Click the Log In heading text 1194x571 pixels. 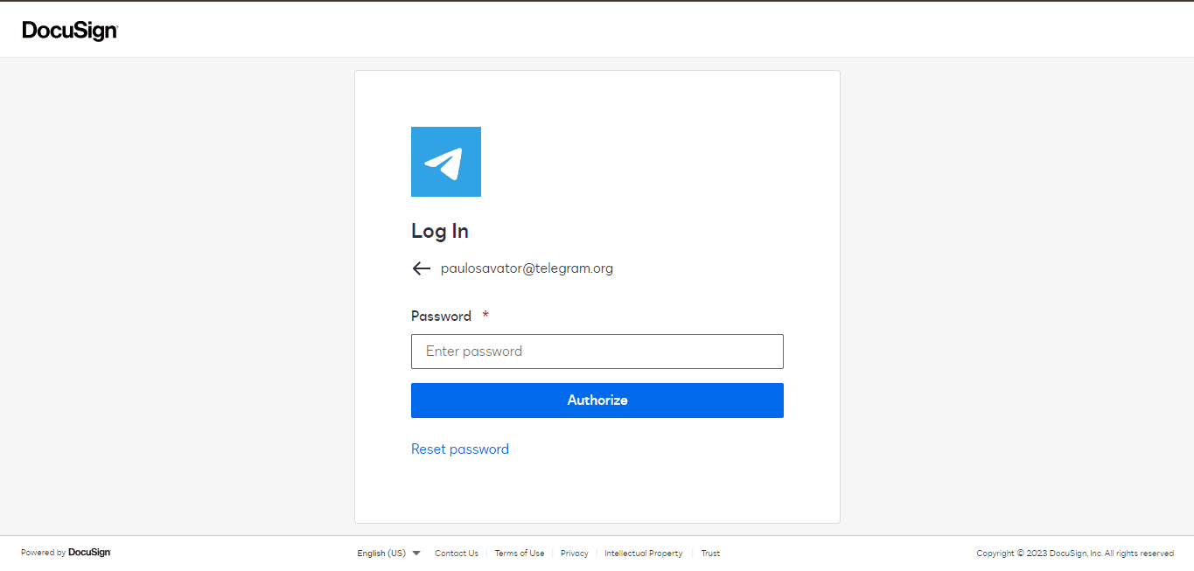tap(440, 232)
